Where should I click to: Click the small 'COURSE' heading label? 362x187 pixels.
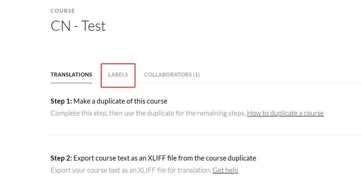point(63,11)
